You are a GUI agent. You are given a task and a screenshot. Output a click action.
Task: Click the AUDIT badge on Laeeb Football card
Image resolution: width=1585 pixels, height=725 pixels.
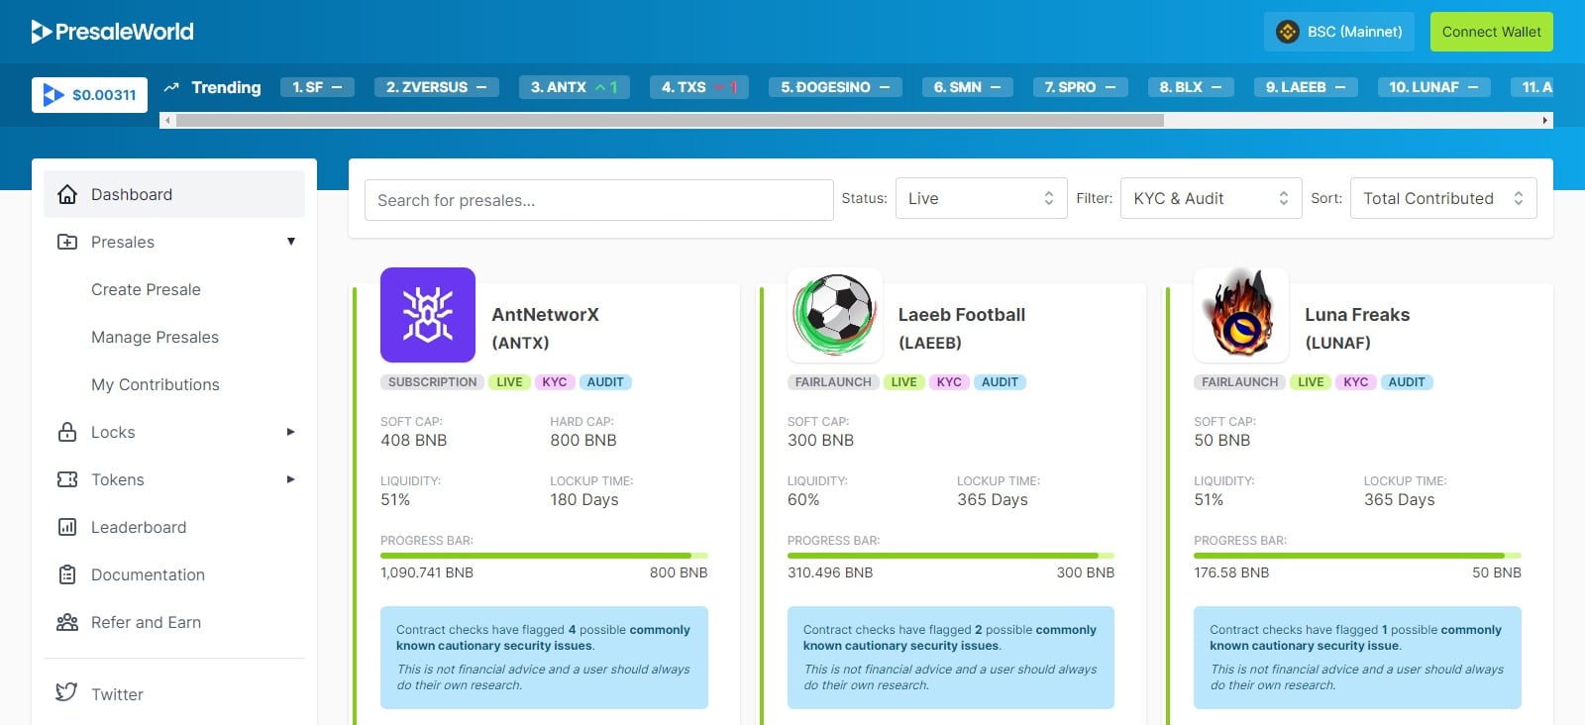pos(1000,382)
